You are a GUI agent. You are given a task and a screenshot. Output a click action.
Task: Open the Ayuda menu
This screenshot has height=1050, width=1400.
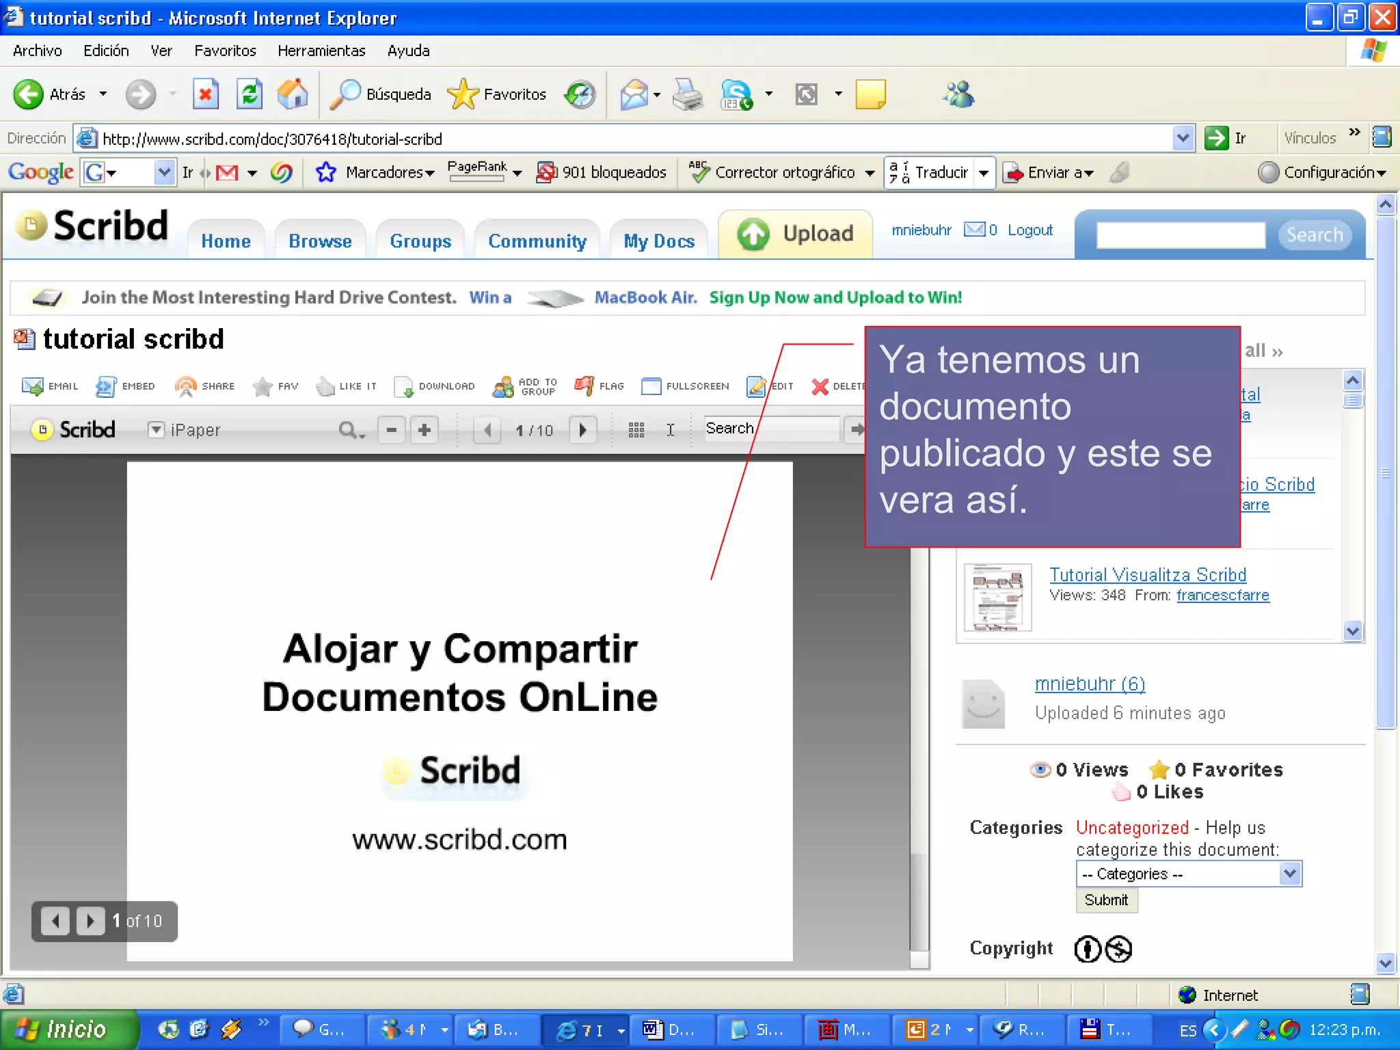pos(408,51)
